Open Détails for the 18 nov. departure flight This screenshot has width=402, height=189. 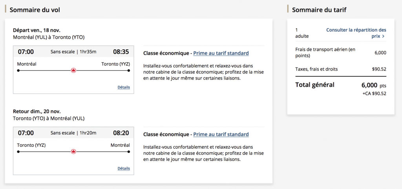124,87
